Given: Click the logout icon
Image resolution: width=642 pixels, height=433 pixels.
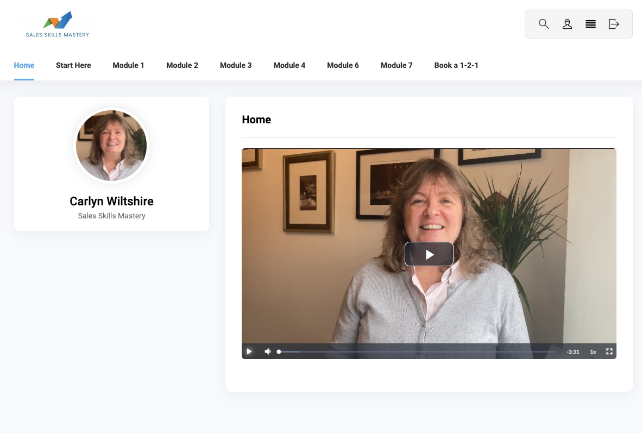Looking at the screenshot, I should (614, 24).
